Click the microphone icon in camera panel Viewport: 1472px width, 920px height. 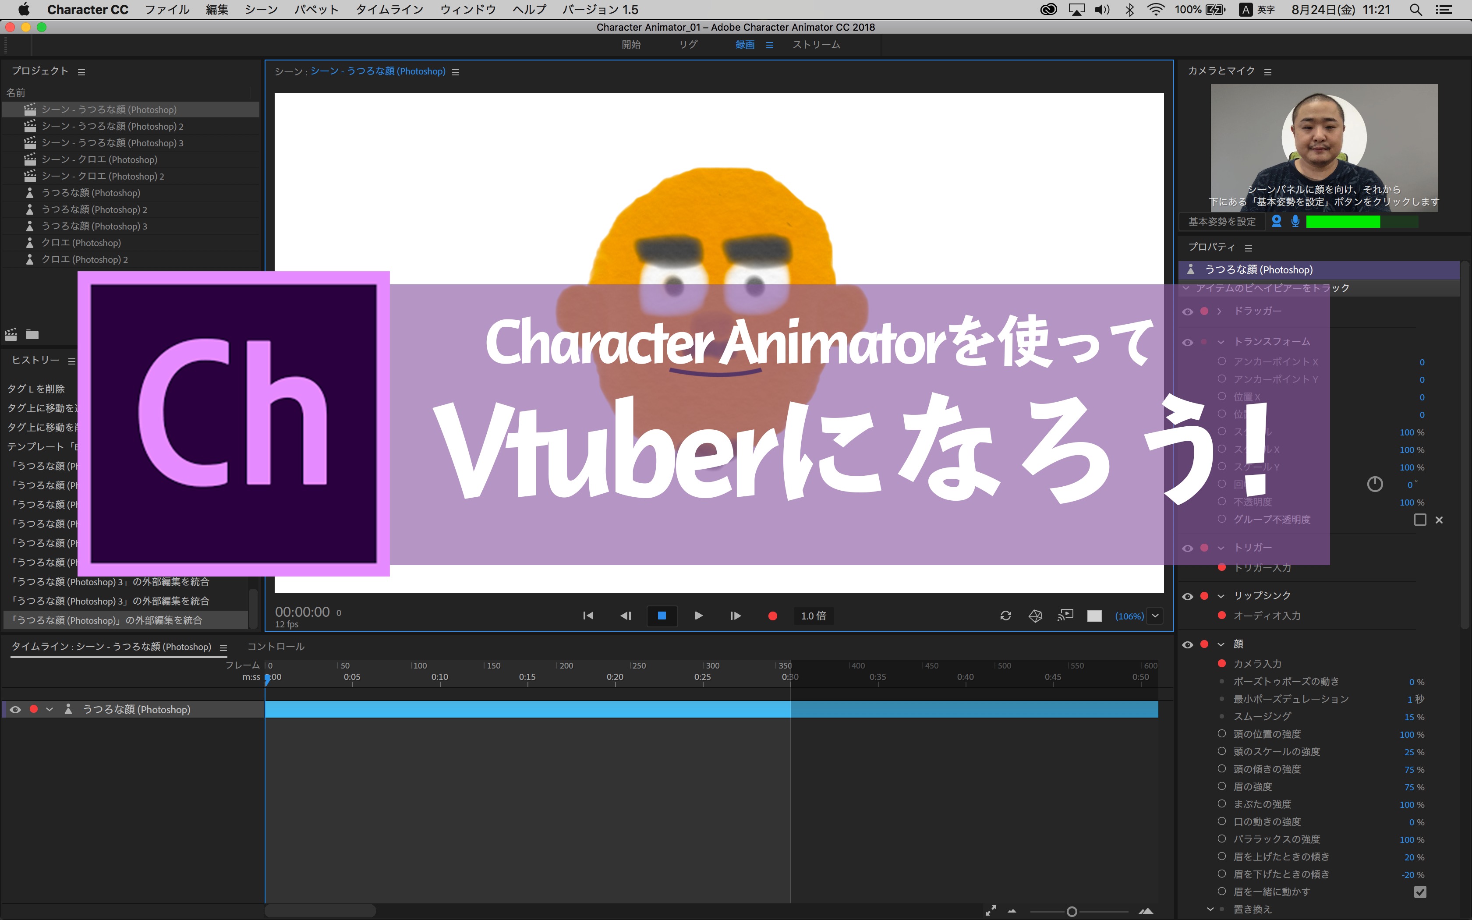[1296, 222]
